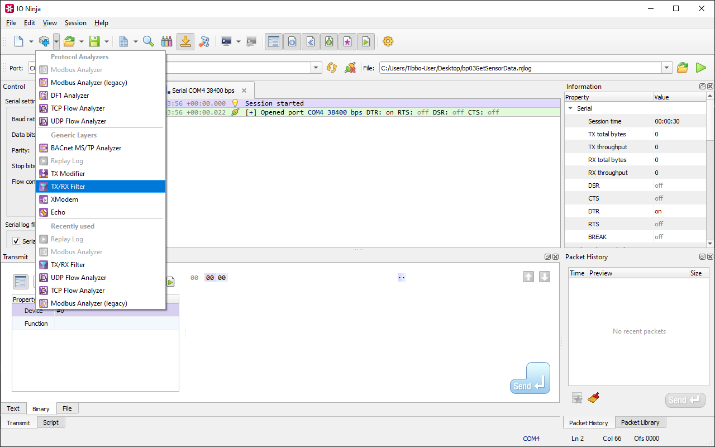This screenshot has height=447, width=715.
Task: Close the Add Layer dropdown arrow
Action: 56,41
